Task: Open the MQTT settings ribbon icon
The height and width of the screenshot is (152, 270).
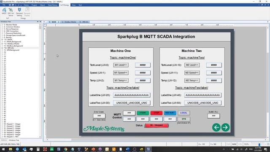Action: pyautogui.click(x=4, y=11)
